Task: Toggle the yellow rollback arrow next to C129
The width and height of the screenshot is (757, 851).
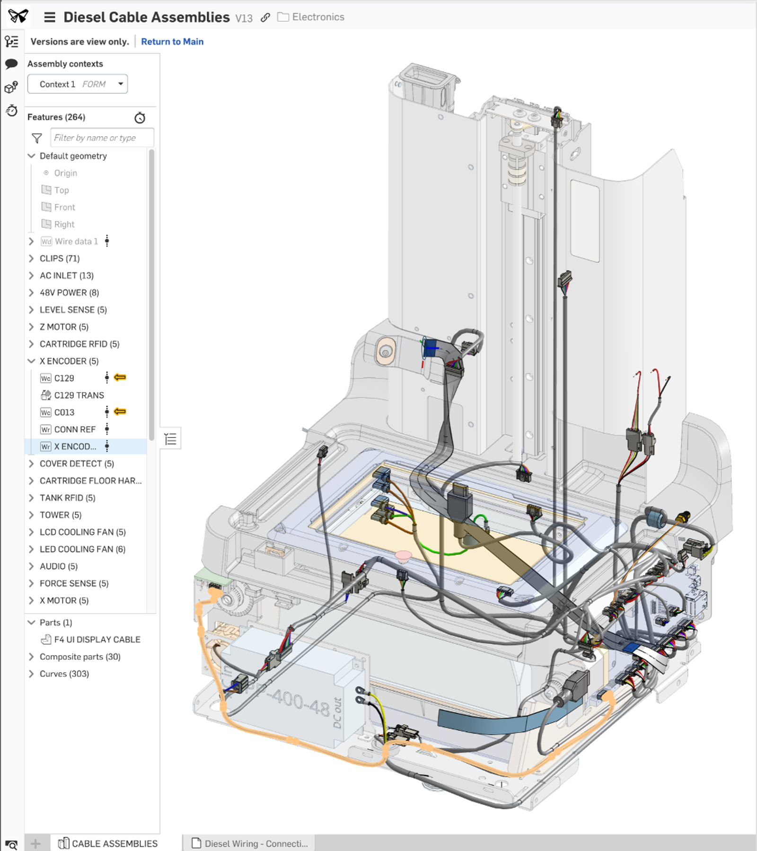Action: [121, 377]
